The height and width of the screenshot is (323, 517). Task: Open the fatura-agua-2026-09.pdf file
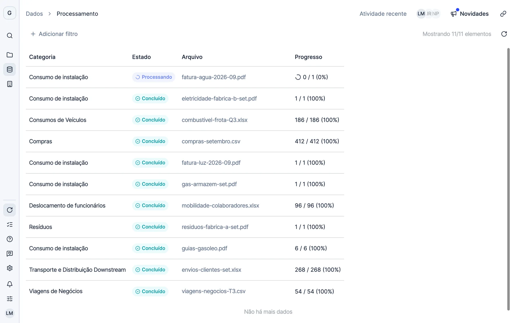click(214, 77)
